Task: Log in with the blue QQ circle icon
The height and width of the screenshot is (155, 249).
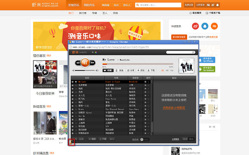Action: tap(205, 26)
